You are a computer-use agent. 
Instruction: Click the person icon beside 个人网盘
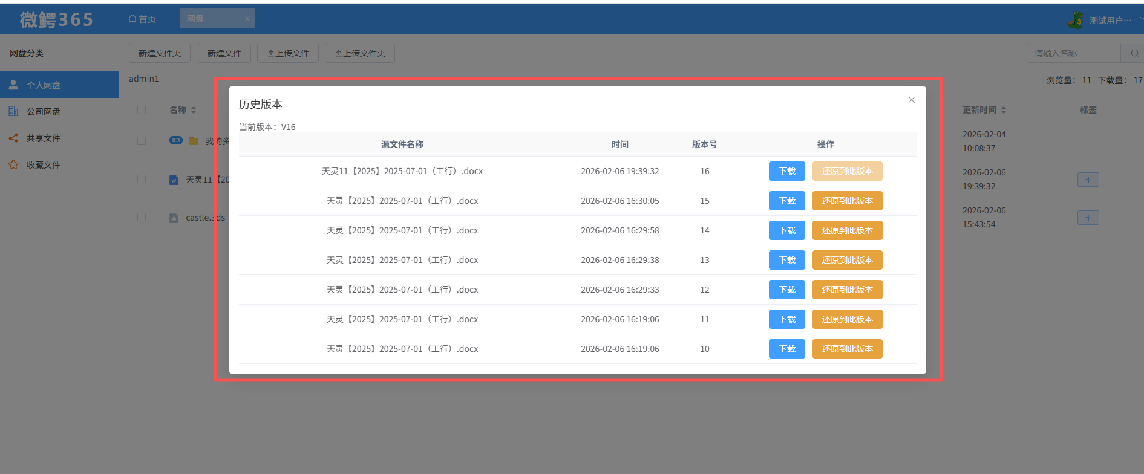pyautogui.click(x=13, y=85)
